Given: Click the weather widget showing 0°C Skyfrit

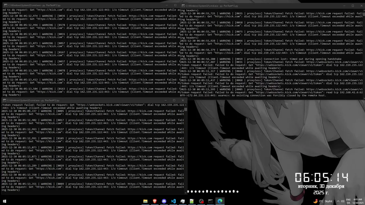Looking at the screenshot, I should pyautogui.click(x=323, y=201).
